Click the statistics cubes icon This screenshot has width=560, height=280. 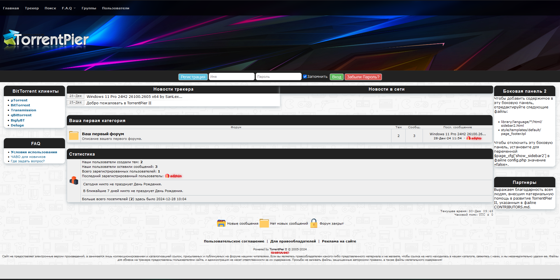[74, 181]
